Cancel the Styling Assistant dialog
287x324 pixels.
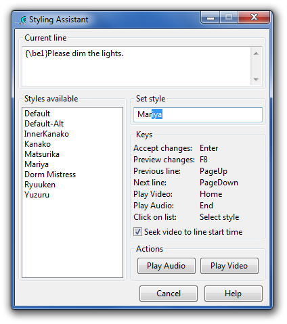coord(169,294)
